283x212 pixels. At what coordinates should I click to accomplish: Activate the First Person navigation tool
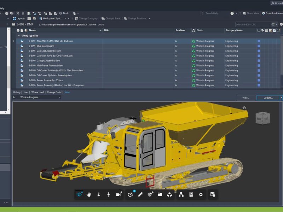coord(108,194)
